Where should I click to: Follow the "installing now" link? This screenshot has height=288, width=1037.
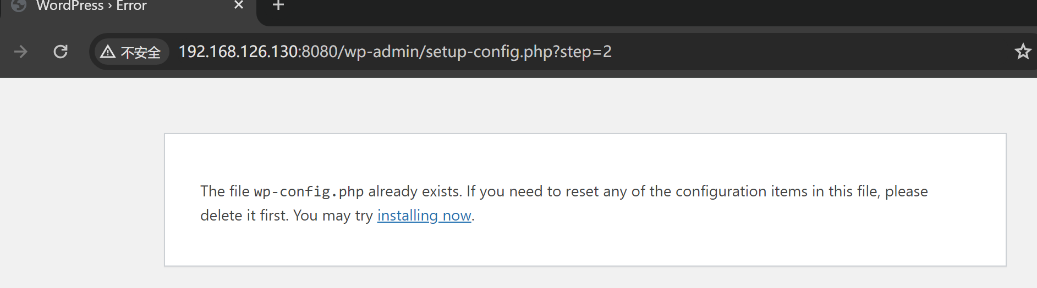(x=424, y=216)
